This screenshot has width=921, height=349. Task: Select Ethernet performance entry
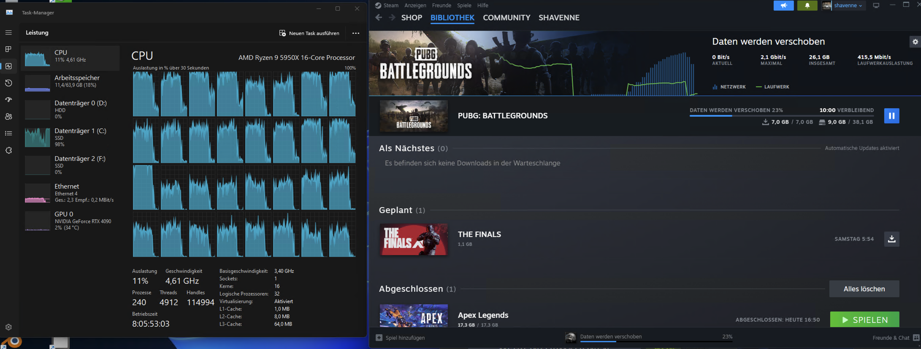point(70,193)
